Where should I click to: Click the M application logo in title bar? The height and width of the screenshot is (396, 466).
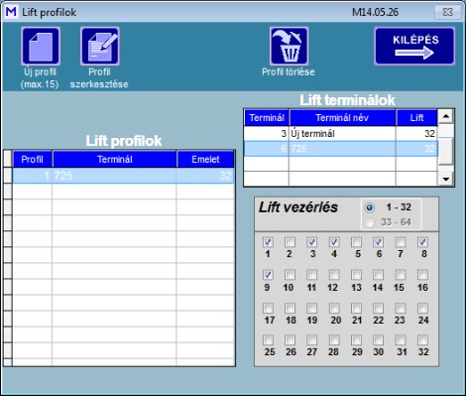coord(11,12)
